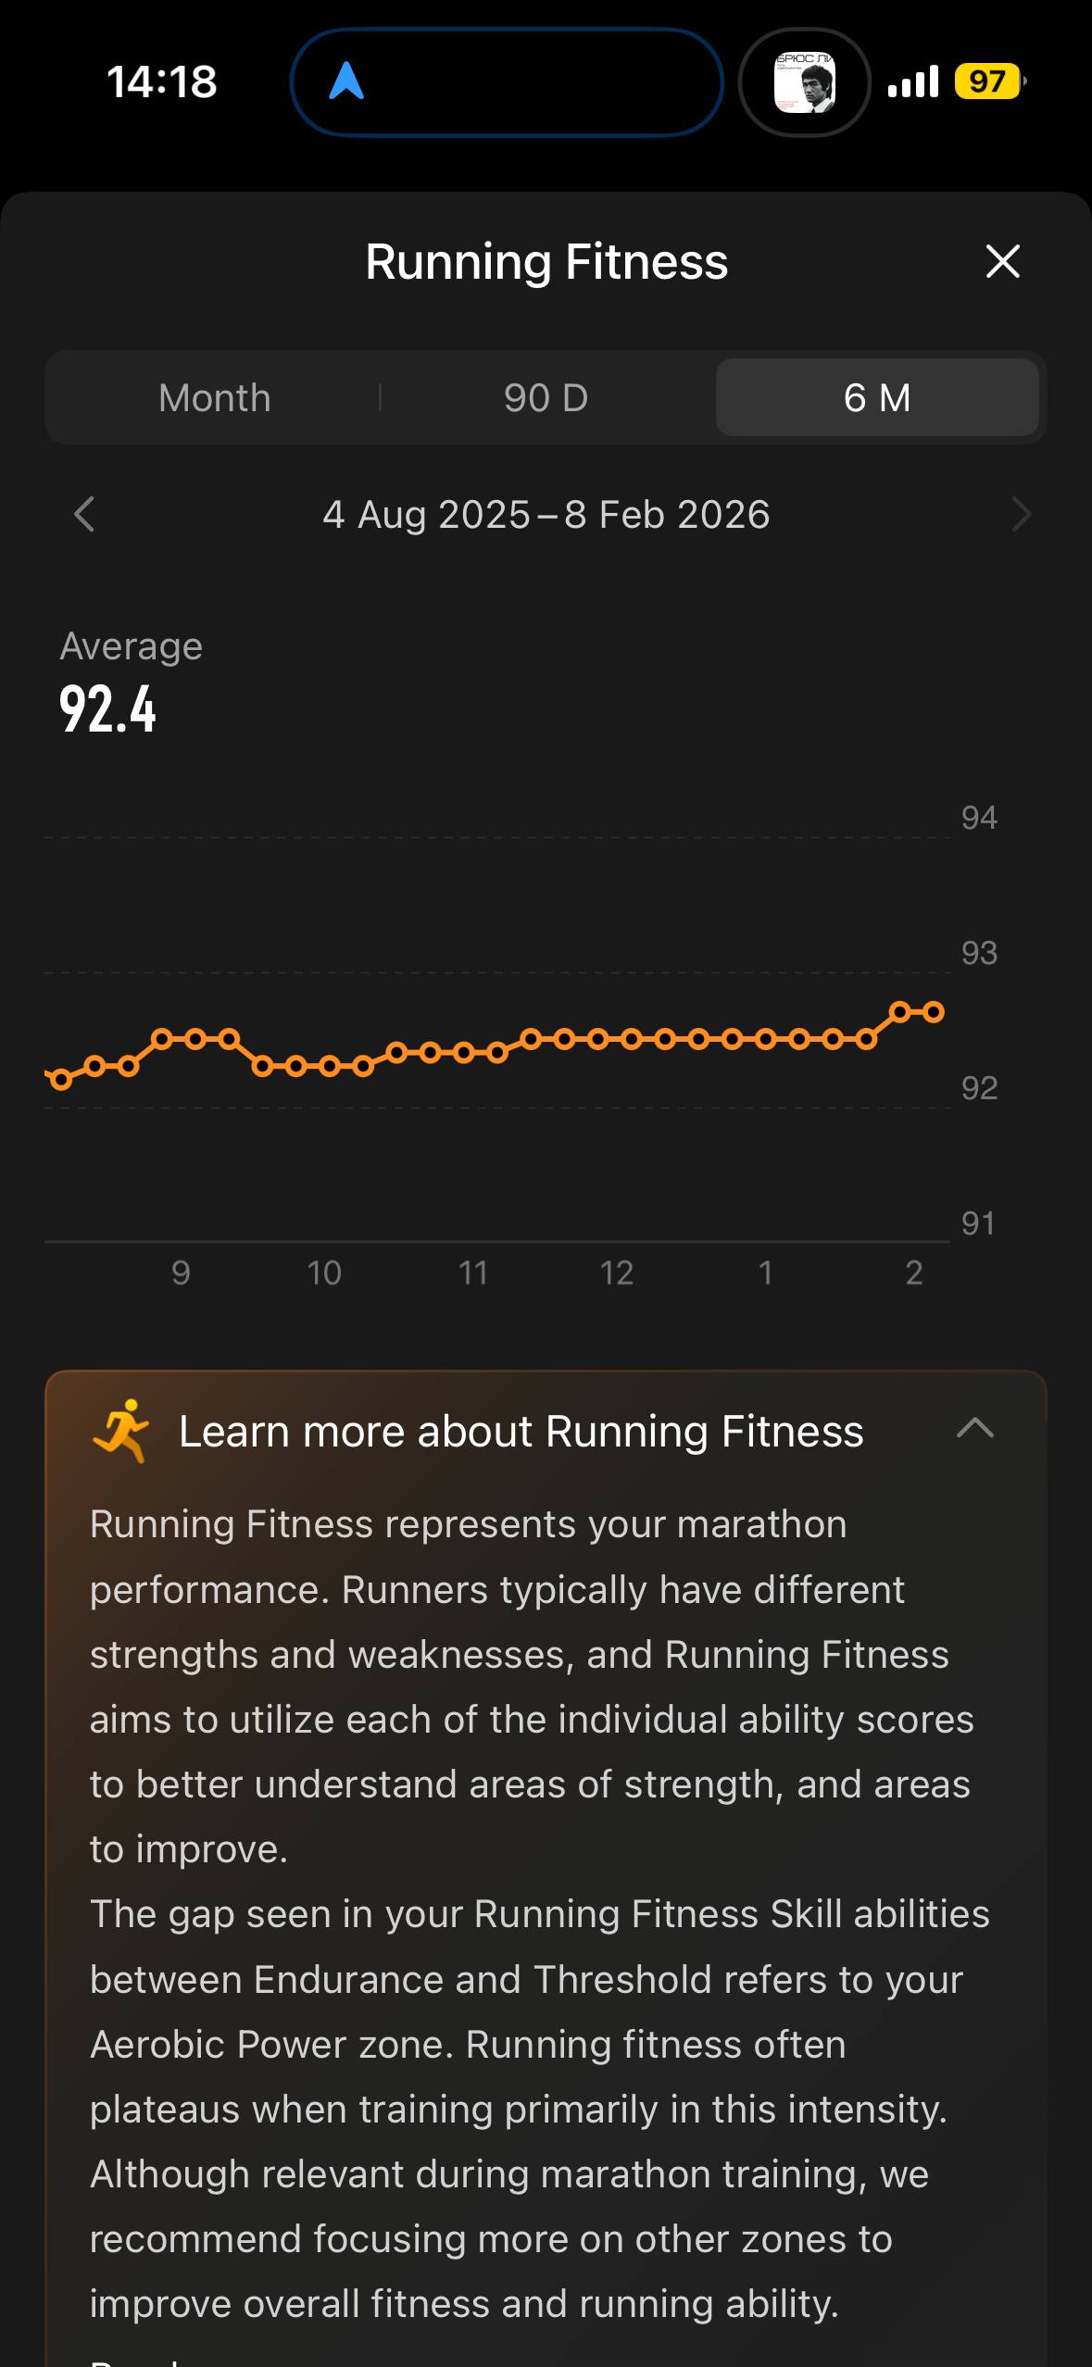
Task: Tap the 14:18 clock in status bar
Action: click(x=162, y=81)
